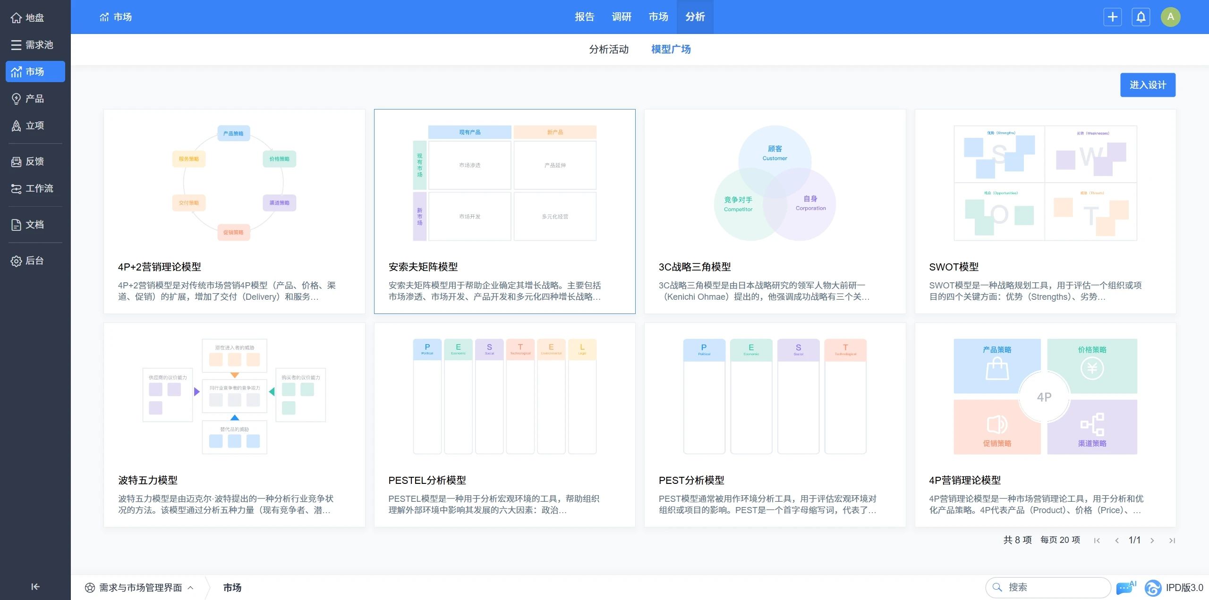This screenshot has width=1209, height=600.
Task: Switch to the 分析活动 tab
Action: point(609,49)
